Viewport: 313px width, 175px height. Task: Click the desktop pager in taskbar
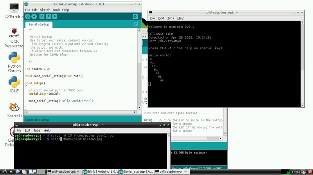(x=37, y=171)
